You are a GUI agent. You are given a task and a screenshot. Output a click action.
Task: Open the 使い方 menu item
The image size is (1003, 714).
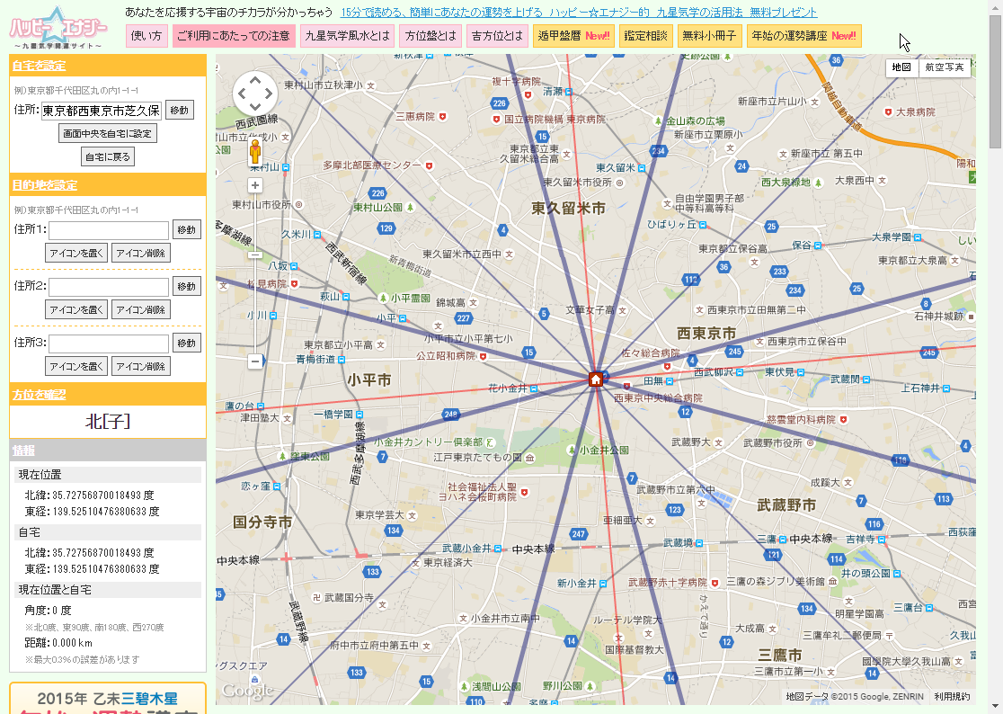(x=146, y=36)
